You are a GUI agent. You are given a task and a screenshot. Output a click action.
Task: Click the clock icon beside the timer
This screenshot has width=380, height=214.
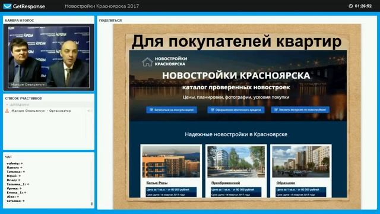(x=351, y=6)
